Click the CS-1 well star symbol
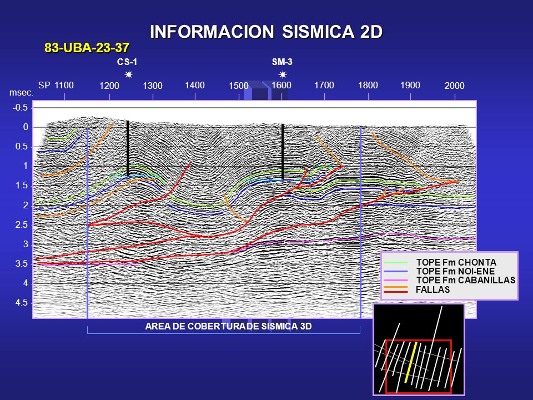The width and height of the screenshot is (533, 400). [128, 74]
